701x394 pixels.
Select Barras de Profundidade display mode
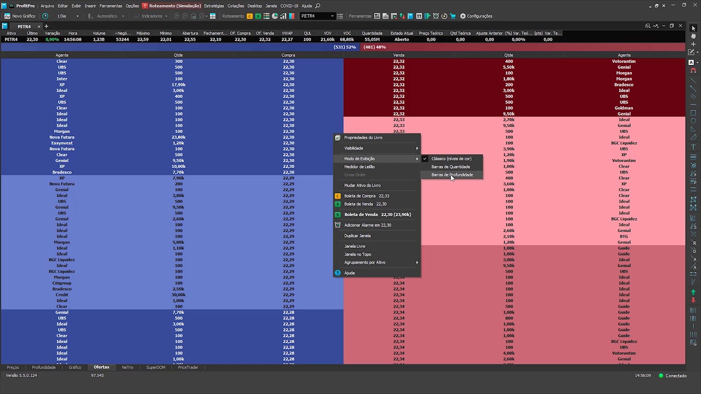(x=451, y=175)
